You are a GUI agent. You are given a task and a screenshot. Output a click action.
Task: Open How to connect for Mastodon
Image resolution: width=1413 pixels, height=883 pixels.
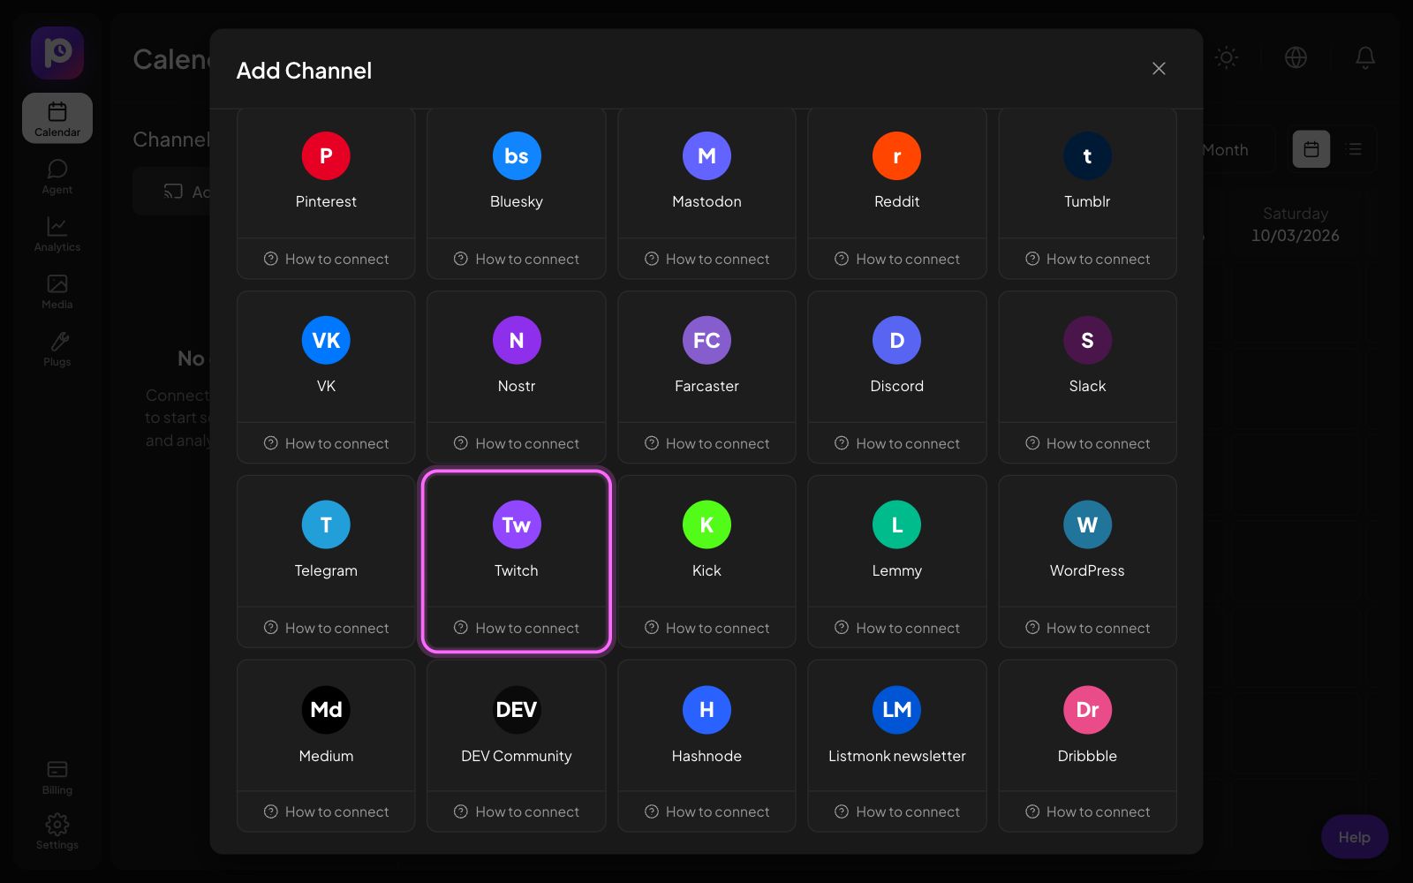[x=706, y=259]
